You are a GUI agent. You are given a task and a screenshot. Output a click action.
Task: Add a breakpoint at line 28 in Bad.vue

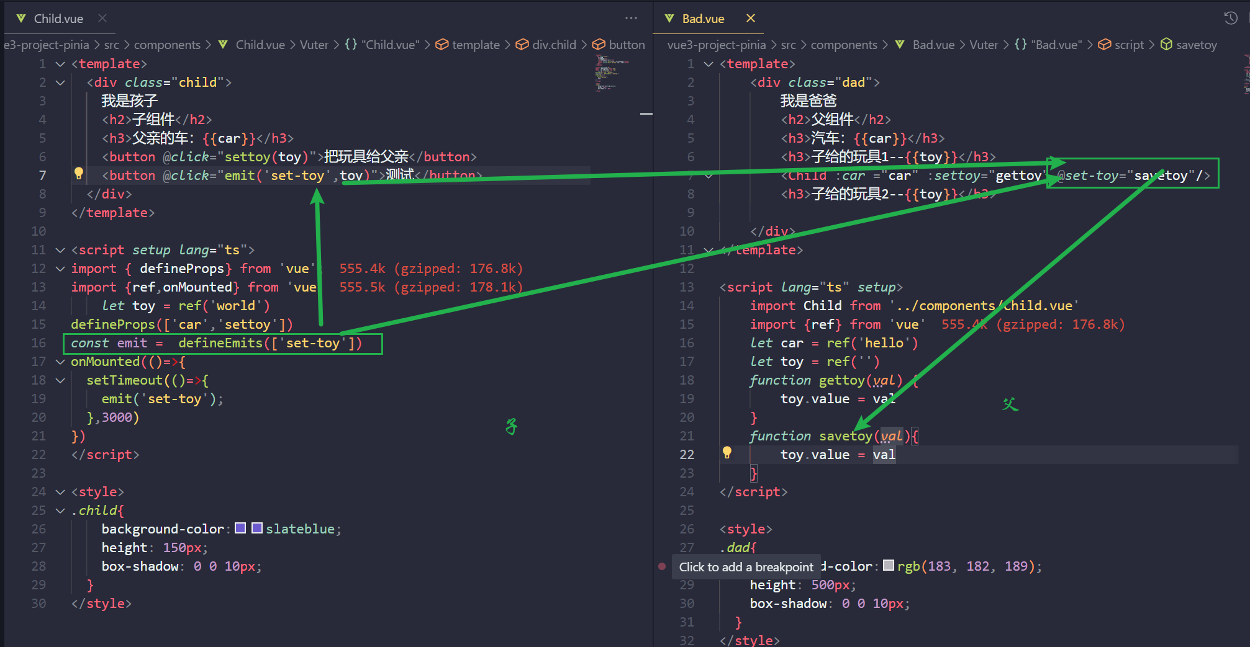662,566
